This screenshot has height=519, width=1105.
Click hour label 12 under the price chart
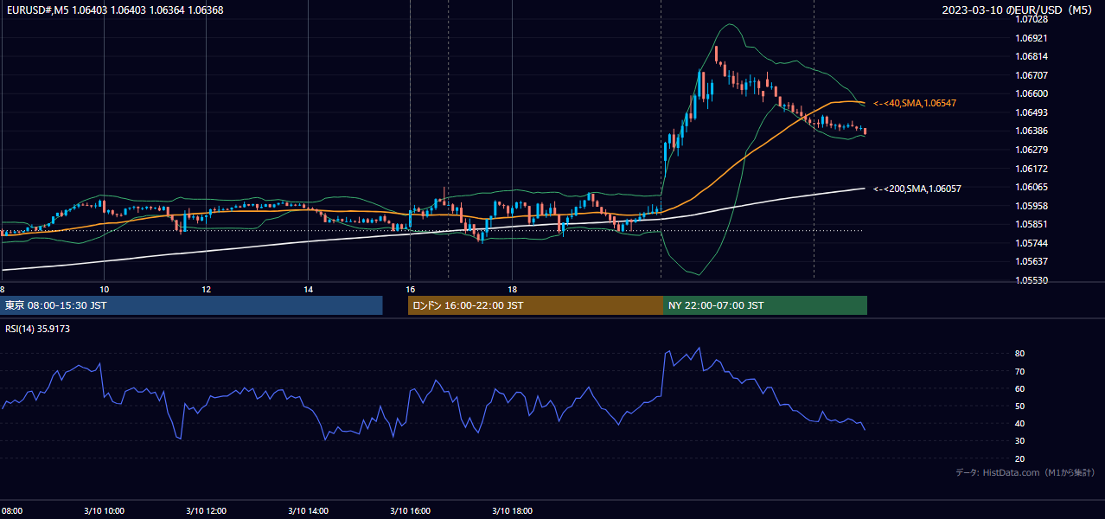pos(206,289)
